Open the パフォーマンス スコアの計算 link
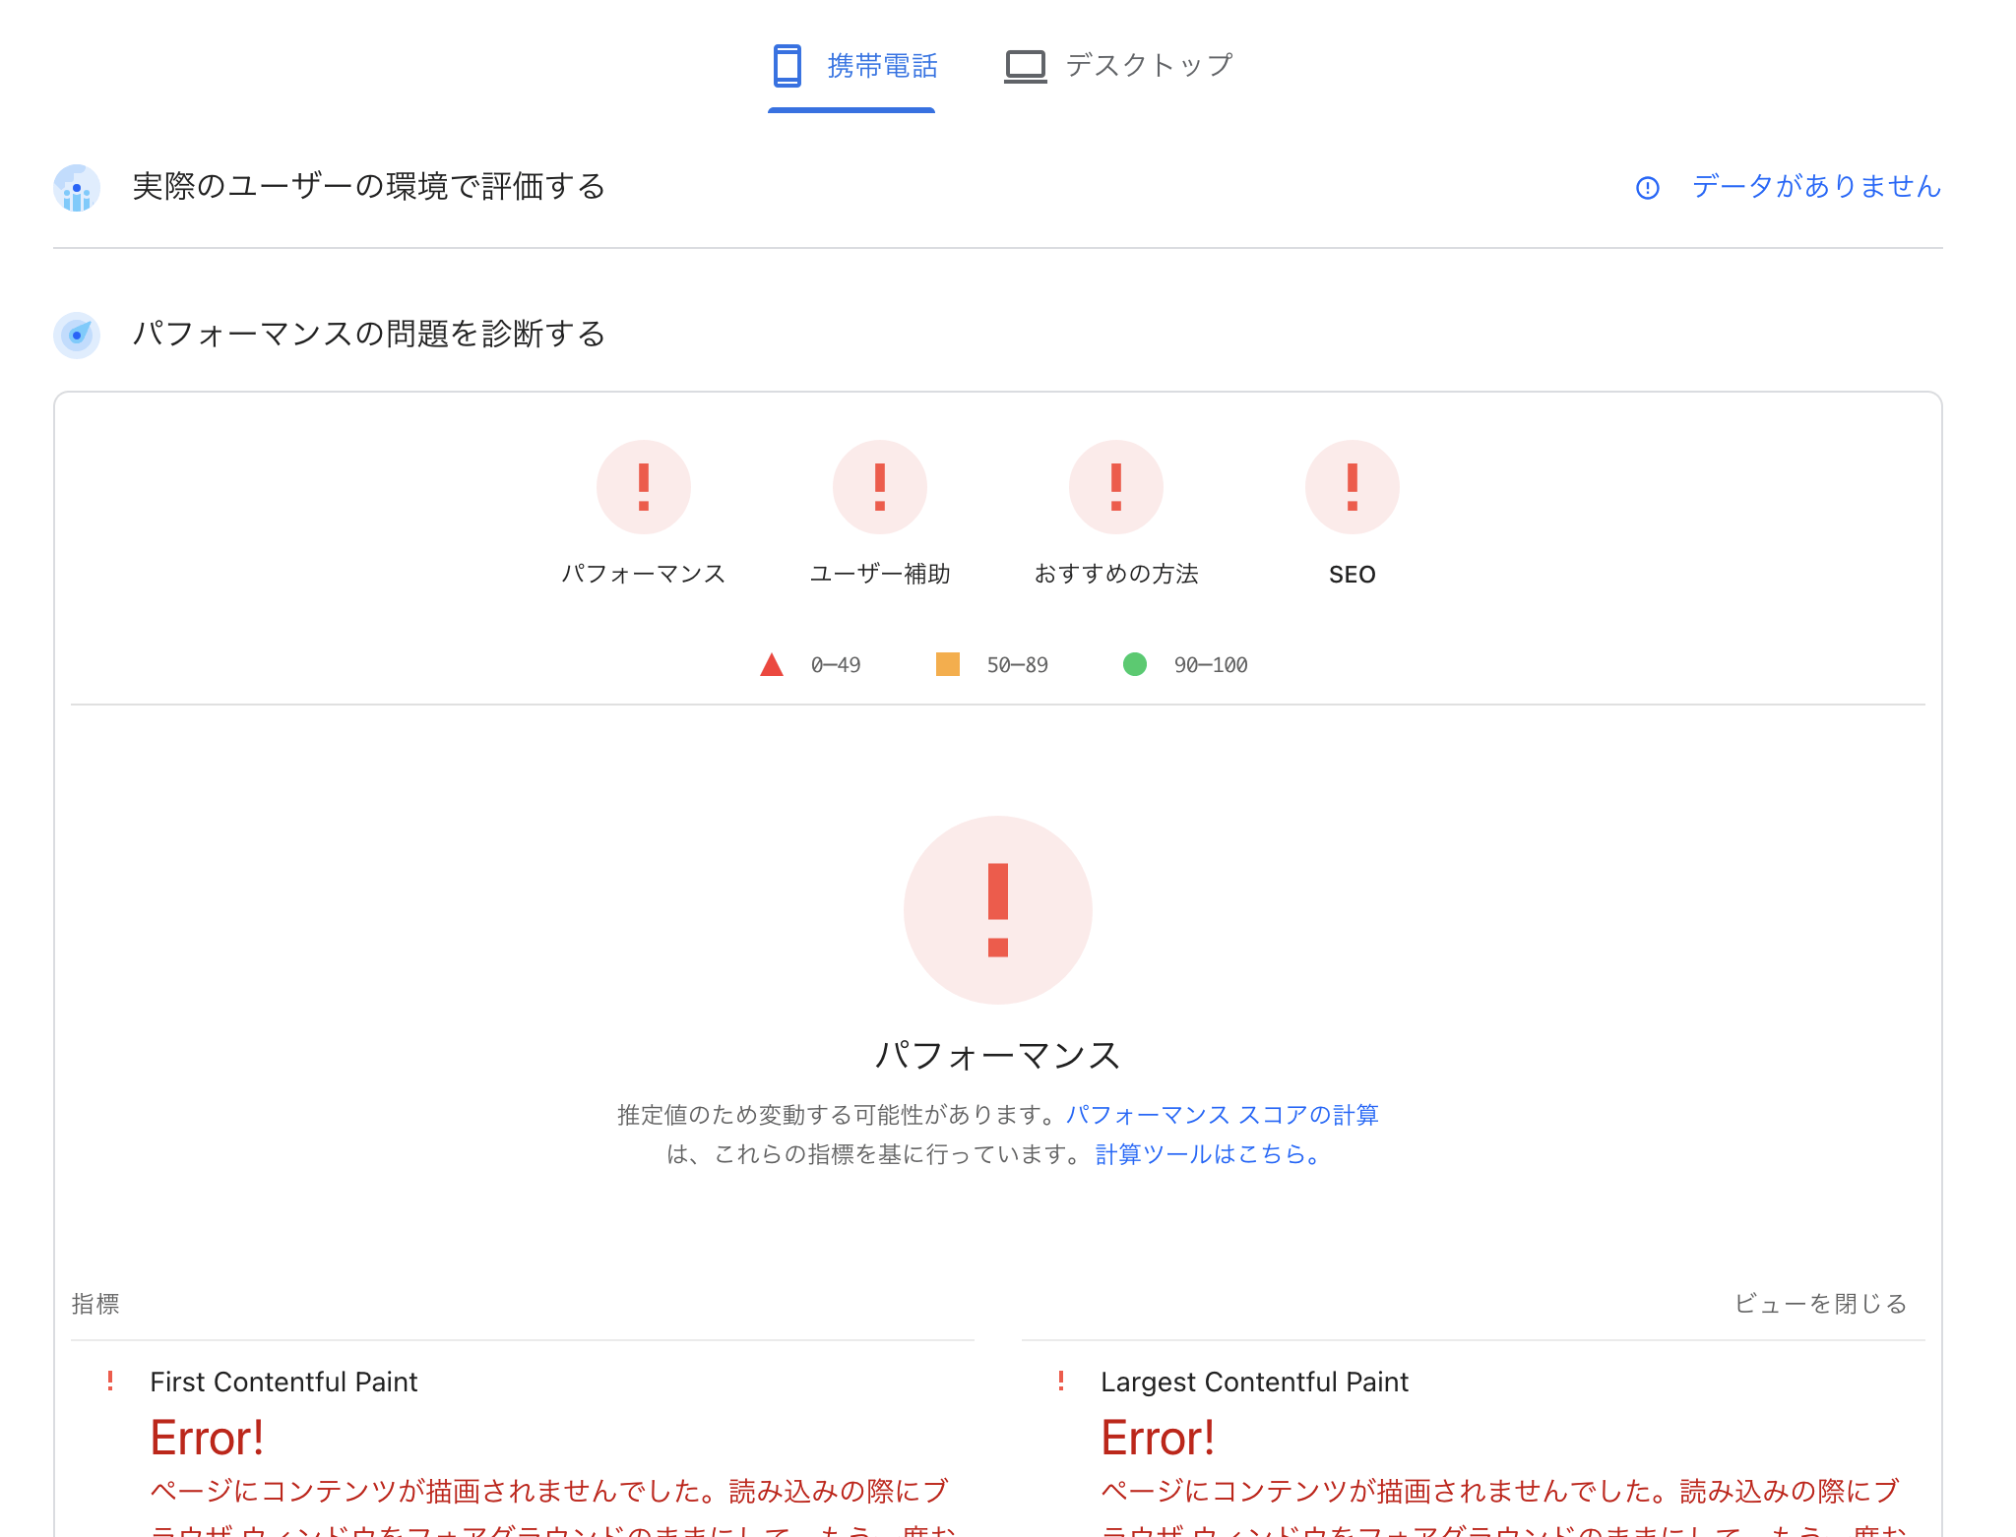 click(1223, 1115)
